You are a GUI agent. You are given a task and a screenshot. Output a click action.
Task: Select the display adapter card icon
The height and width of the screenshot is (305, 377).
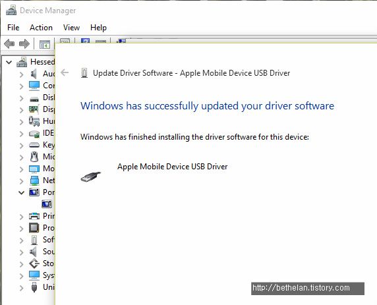pyautogui.click(x=34, y=109)
